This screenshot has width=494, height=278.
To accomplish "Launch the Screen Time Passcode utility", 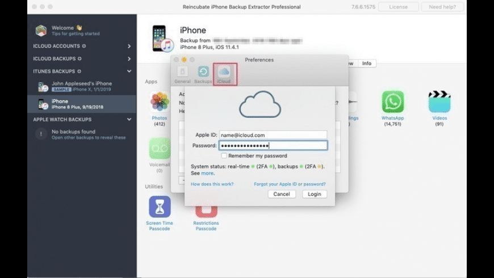I will click(x=160, y=207).
